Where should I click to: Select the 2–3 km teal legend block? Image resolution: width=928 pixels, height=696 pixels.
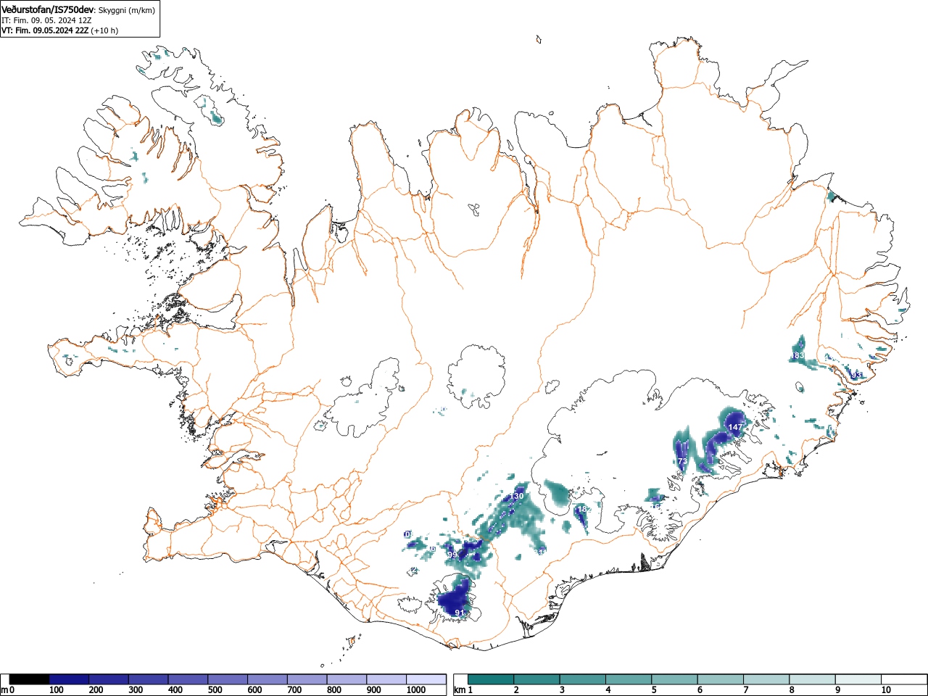538,679
